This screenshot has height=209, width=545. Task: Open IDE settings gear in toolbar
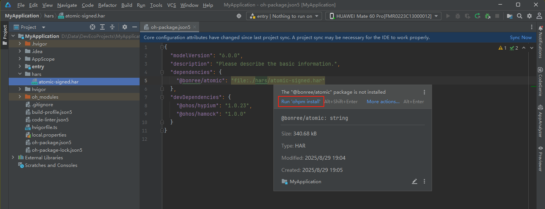(529, 16)
